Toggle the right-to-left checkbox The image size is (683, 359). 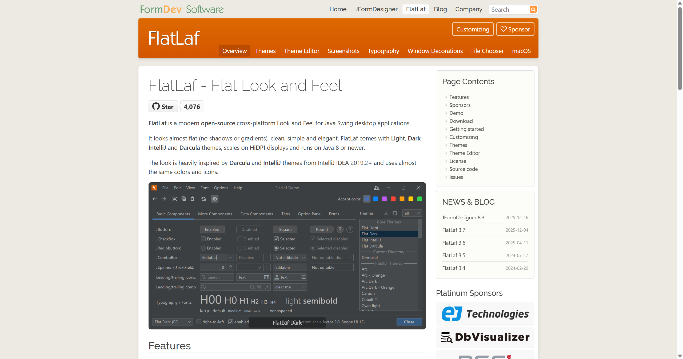(199, 322)
